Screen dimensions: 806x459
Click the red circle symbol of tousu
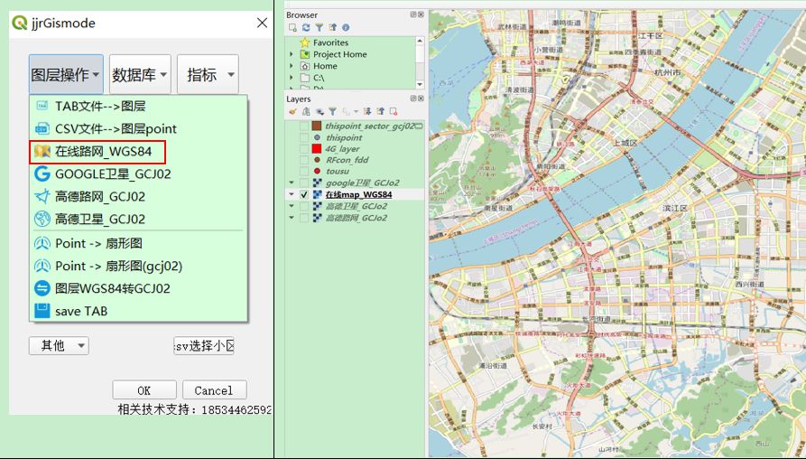[317, 172]
